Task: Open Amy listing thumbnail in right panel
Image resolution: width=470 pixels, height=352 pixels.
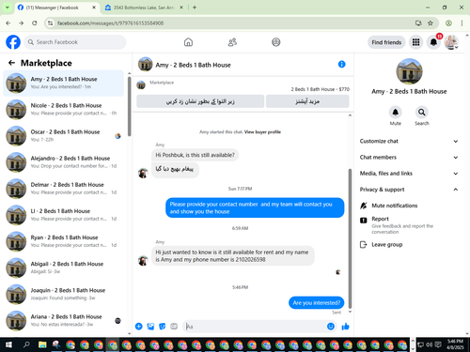Action: coord(409,71)
